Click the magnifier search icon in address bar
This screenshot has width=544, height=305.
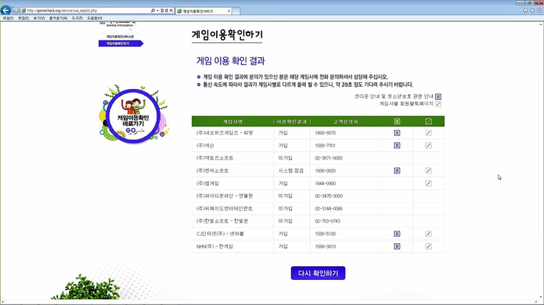coord(153,11)
